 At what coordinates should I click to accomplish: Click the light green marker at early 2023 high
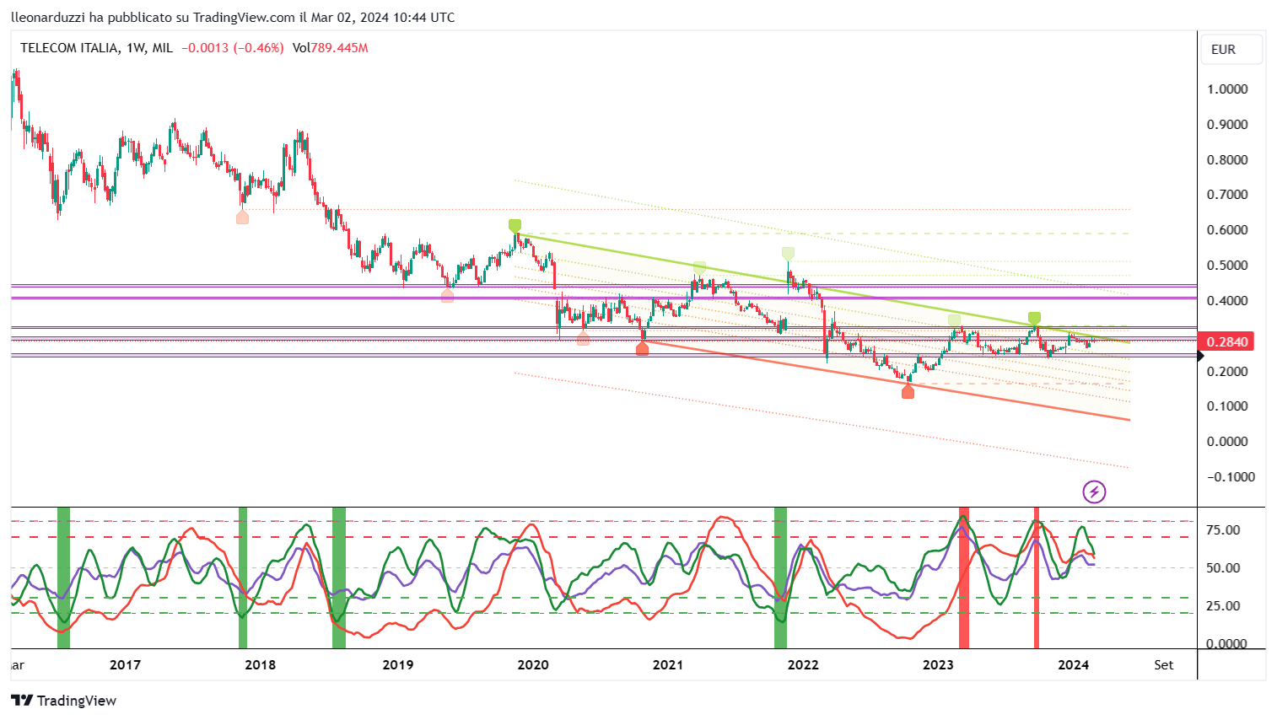954,320
